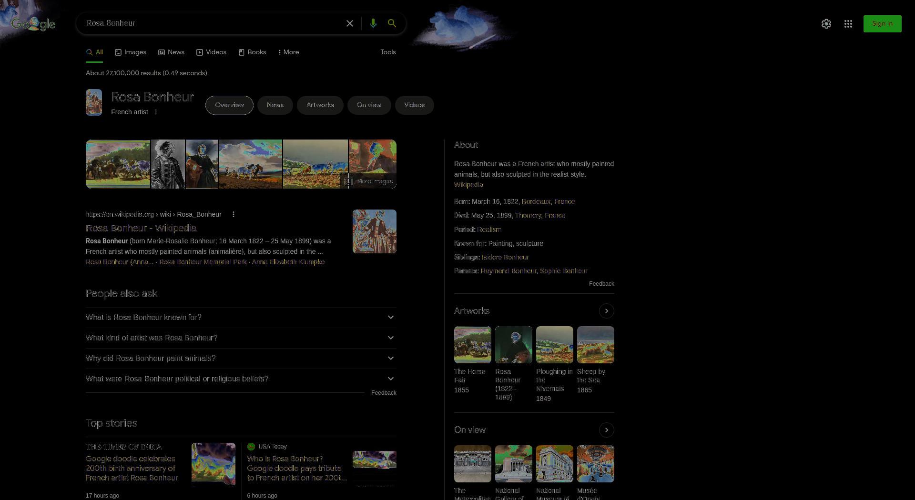Click Sign in button
This screenshot has width=915, height=500.
pyautogui.click(x=883, y=24)
